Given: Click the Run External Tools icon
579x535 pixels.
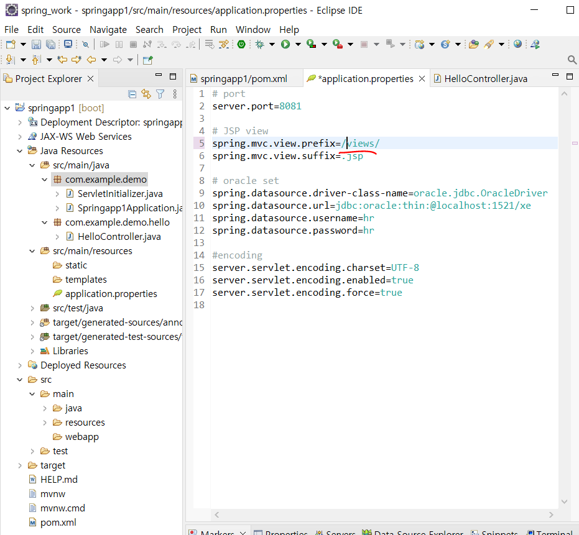Looking at the screenshot, I should click(338, 44).
